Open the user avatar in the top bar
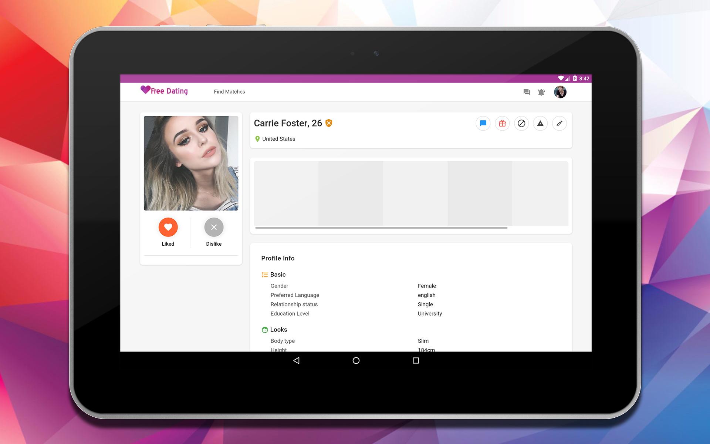The width and height of the screenshot is (710, 444). click(x=560, y=92)
